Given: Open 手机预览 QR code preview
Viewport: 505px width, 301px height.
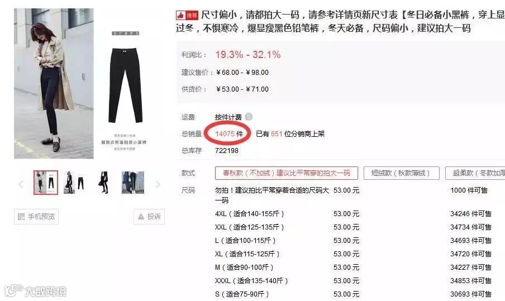Looking at the screenshot, I should point(36,216).
